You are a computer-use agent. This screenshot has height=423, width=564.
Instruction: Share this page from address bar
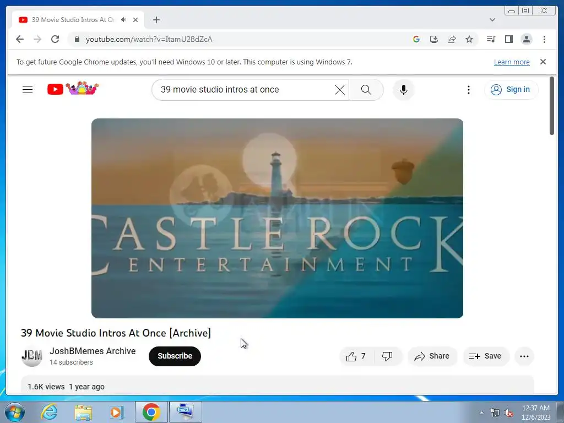pos(452,39)
